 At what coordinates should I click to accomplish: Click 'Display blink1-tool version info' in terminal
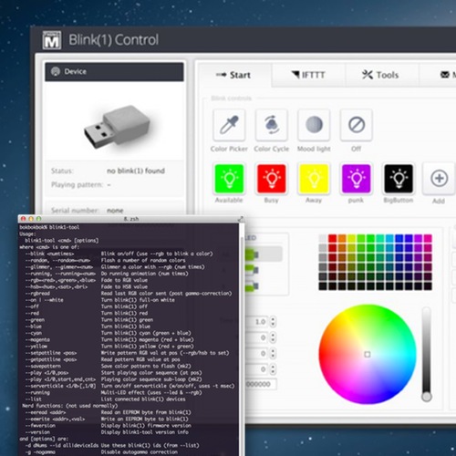(145, 432)
